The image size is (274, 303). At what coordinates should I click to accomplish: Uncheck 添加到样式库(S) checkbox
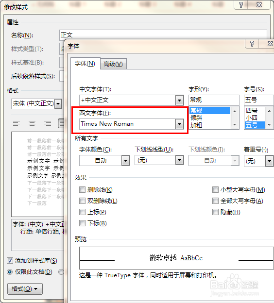[x=10, y=261]
